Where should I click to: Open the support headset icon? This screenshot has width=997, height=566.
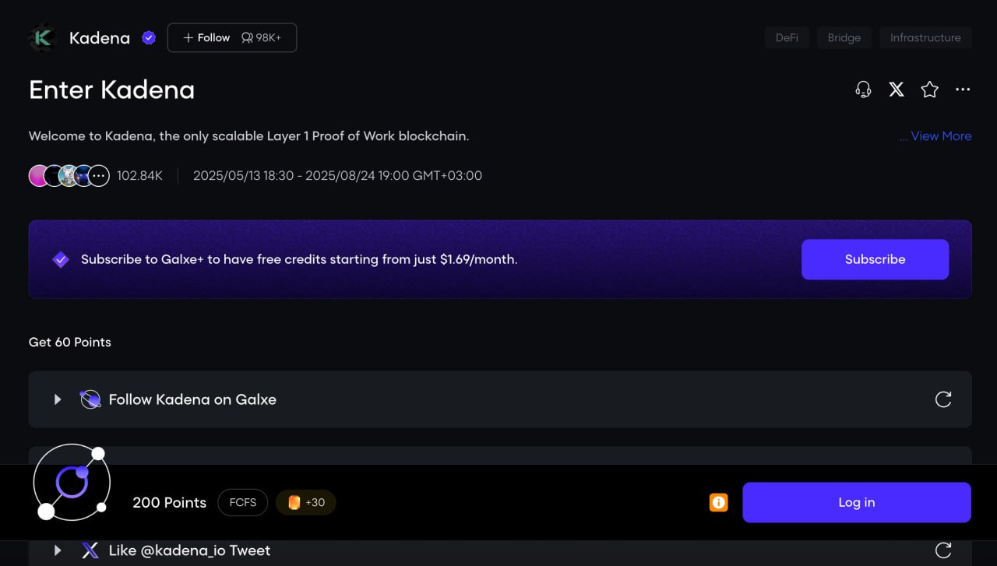[x=863, y=90]
